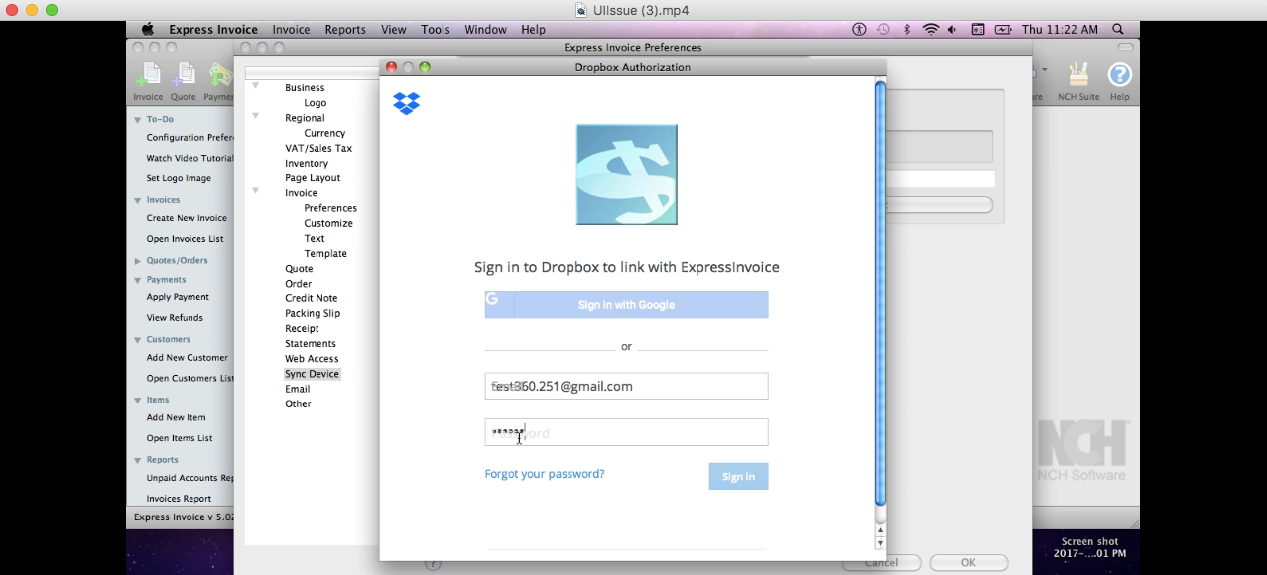Collapse the Business tree group

255,86
